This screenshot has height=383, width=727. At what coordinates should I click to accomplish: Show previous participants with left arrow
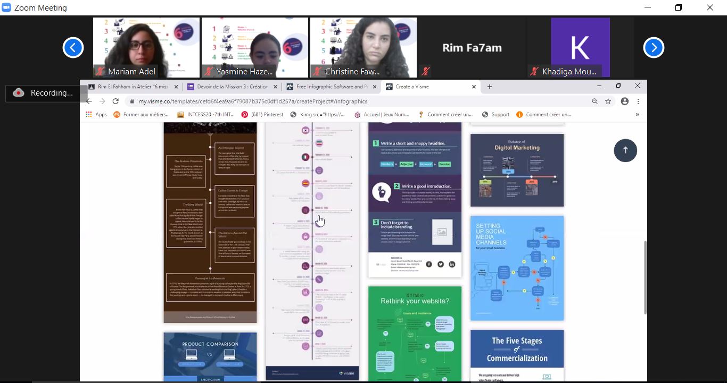pos(73,48)
